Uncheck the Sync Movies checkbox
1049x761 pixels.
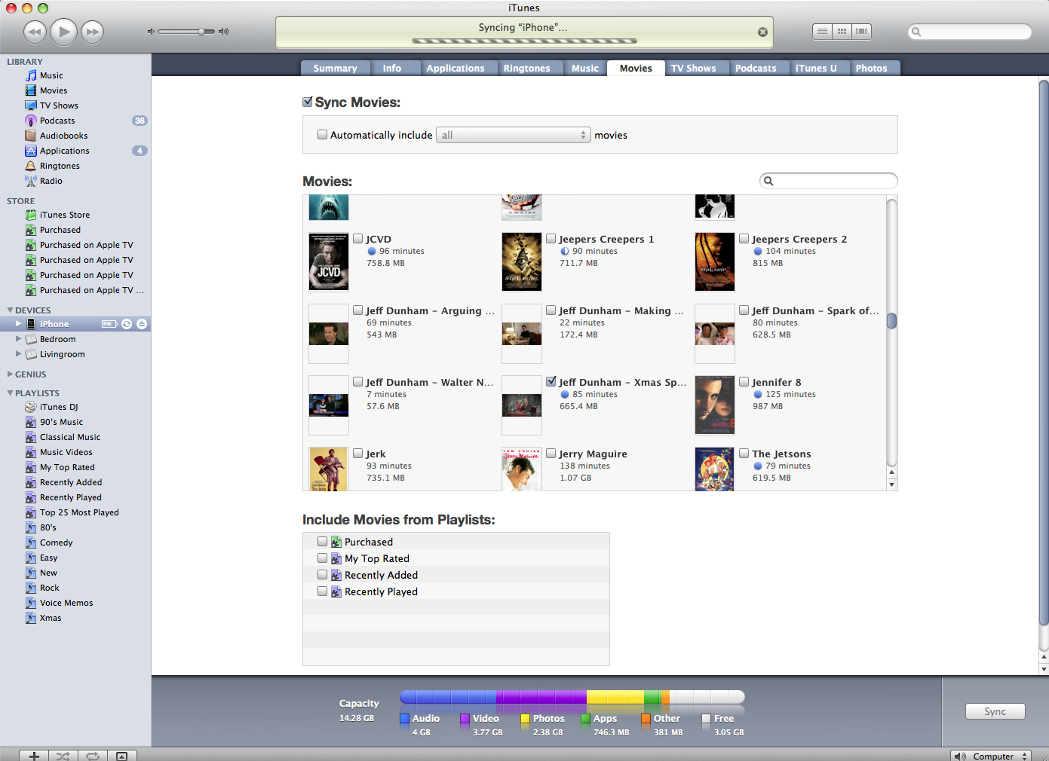[308, 102]
